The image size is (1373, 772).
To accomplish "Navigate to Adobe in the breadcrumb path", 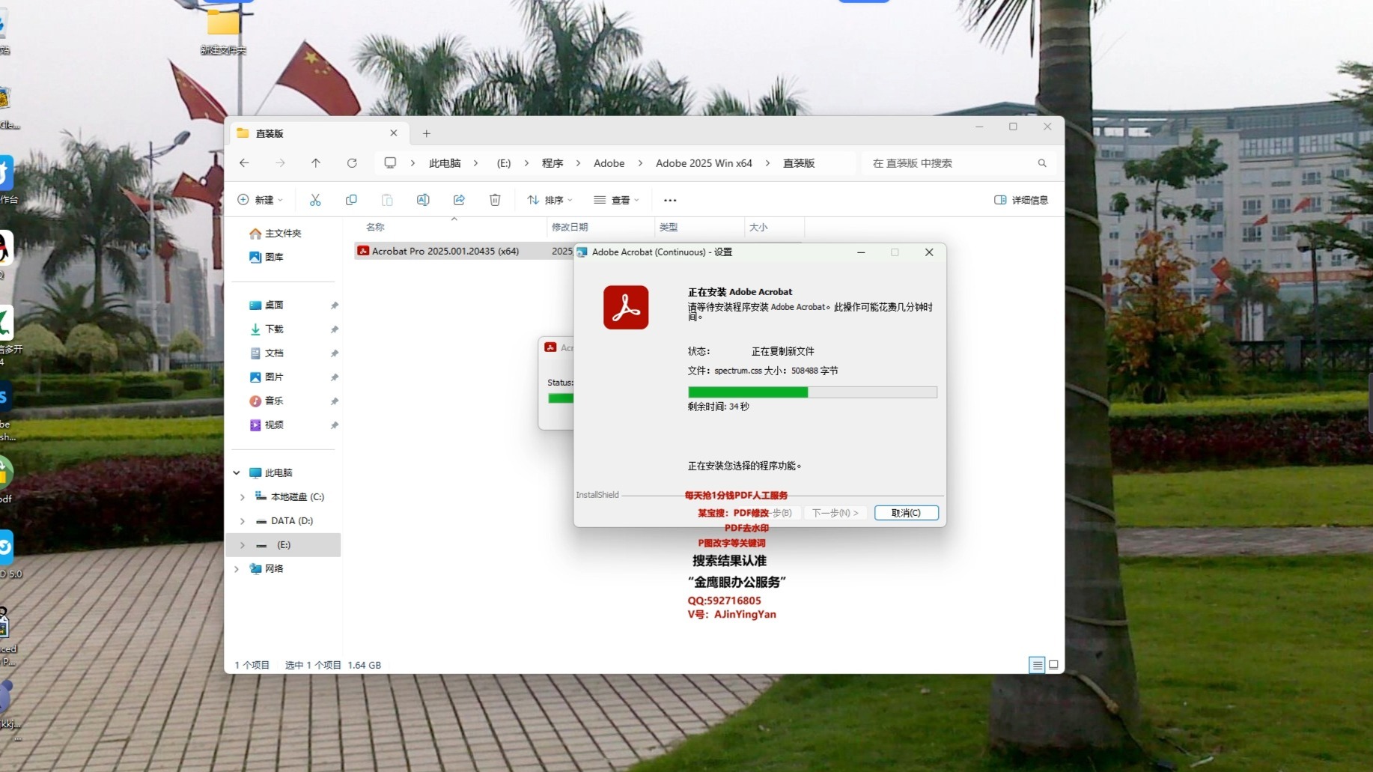I will pyautogui.click(x=609, y=163).
